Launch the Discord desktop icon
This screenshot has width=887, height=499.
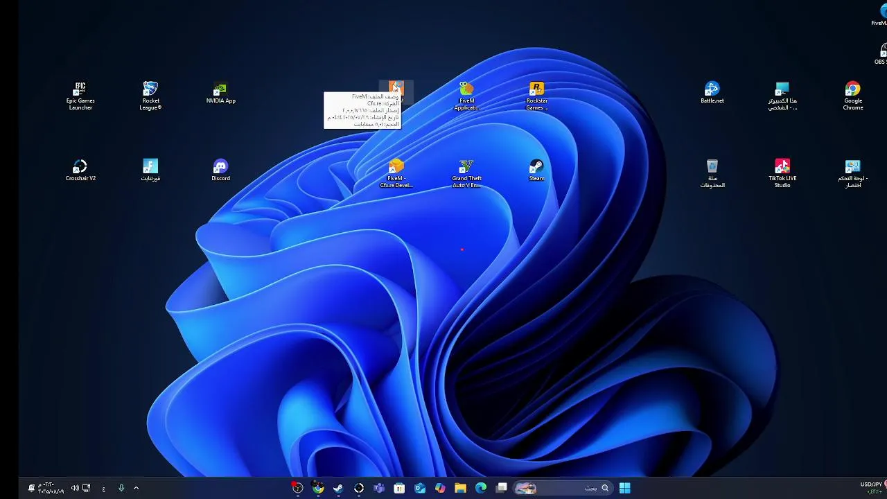click(x=220, y=170)
